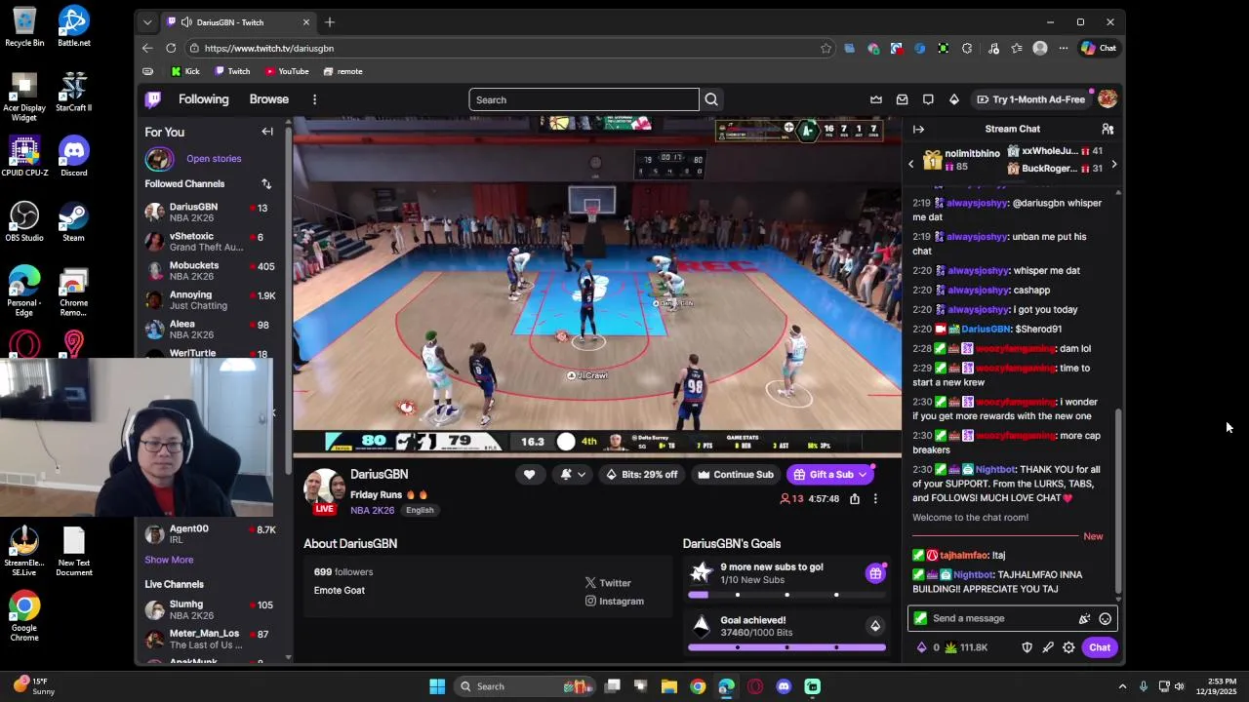Open the user profile avatar menu
Viewport: 1249px width, 702px height.
1107,99
